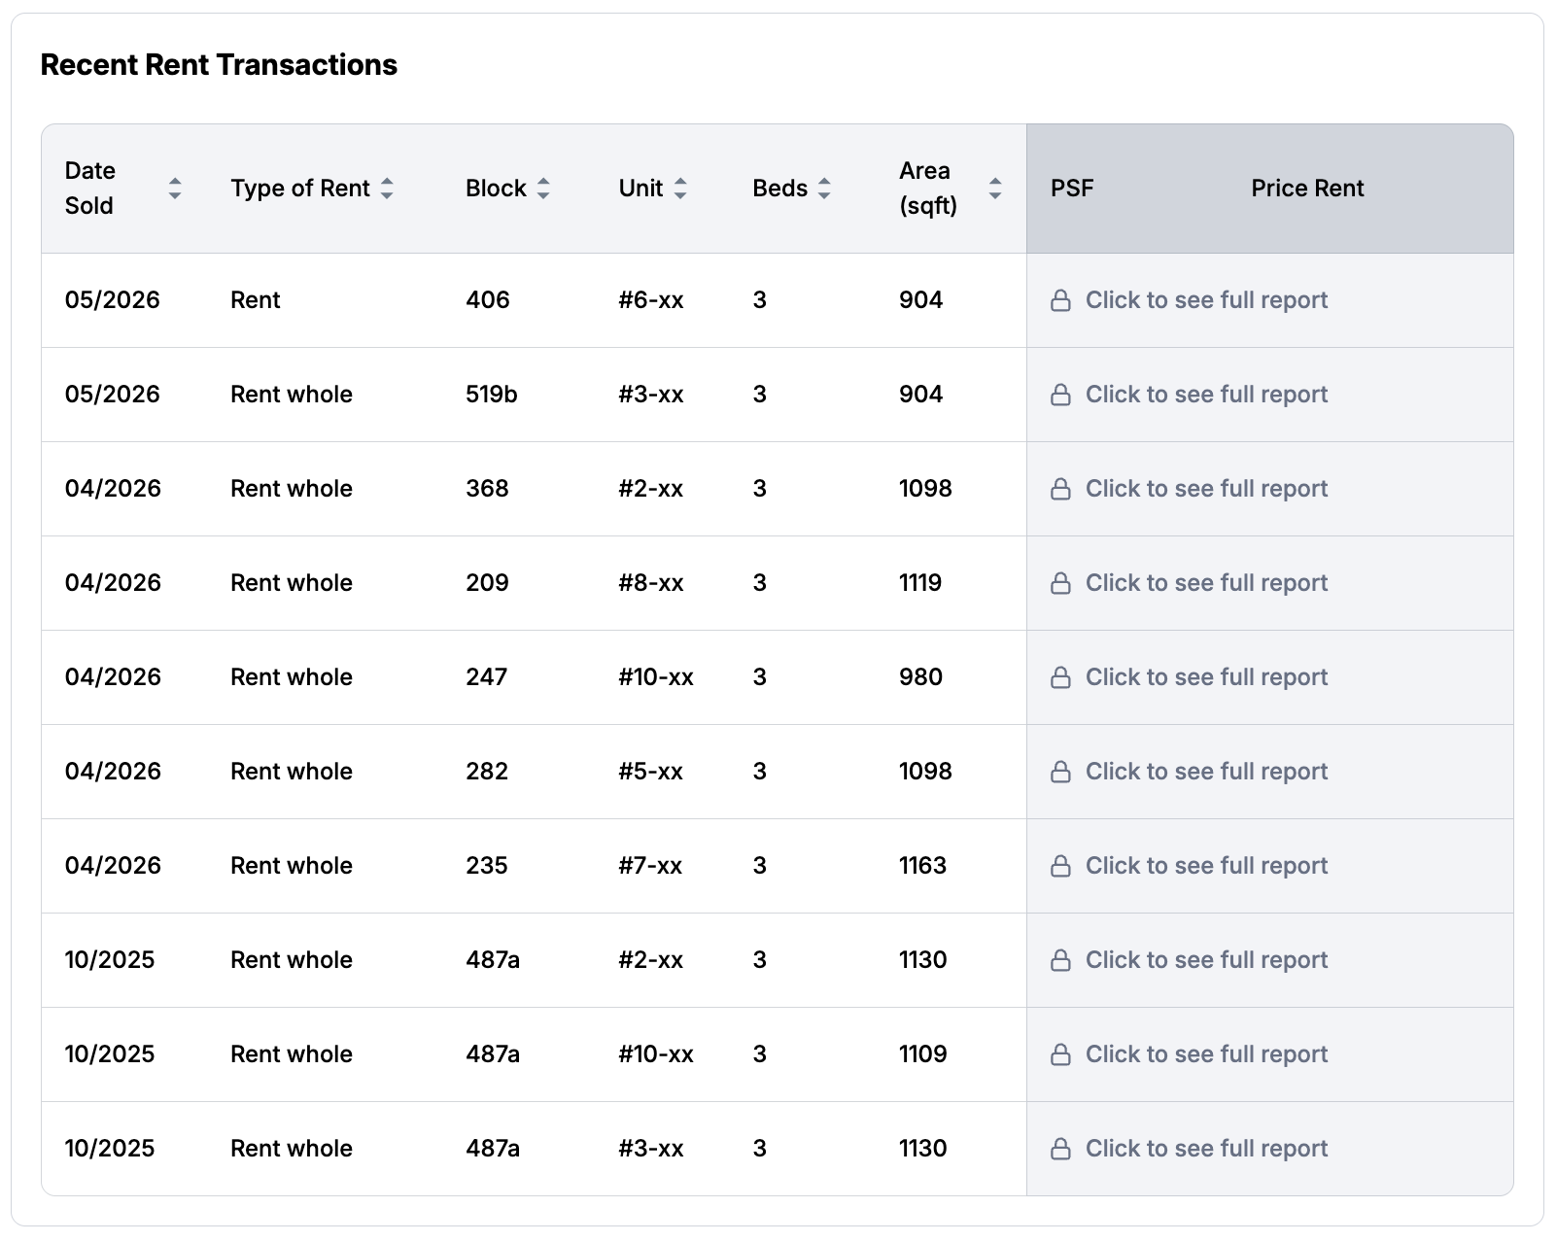Image resolution: width=1557 pixels, height=1242 pixels.
Task: Sort by Type of Rent arrows
Action: click(387, 189)
